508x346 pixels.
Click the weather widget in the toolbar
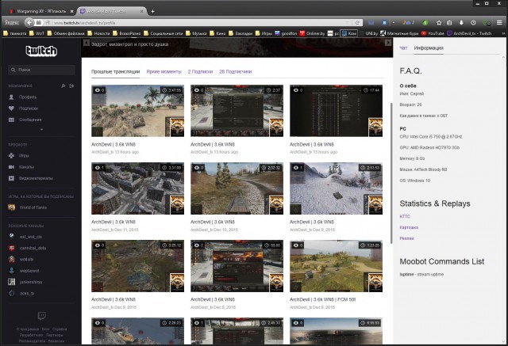408,23
